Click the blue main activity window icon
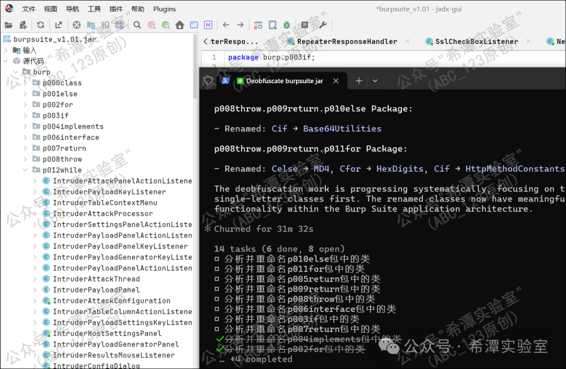This screenshot has height=369, width=566. pos(194,25)
